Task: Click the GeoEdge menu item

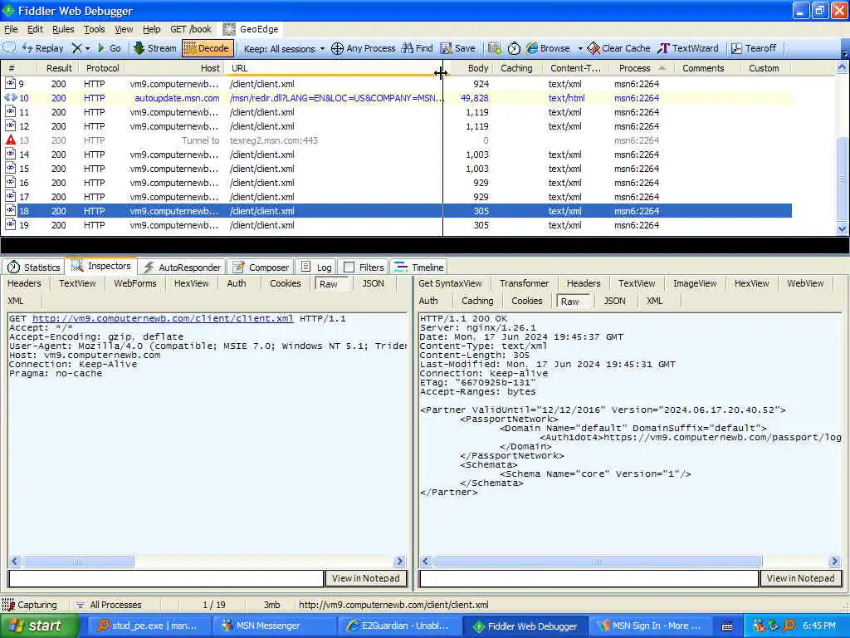Action: coord(252,29)
